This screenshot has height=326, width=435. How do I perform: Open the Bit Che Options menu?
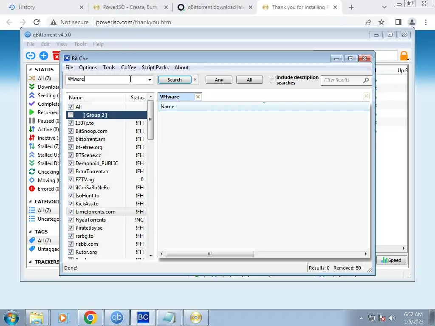(88, 67)
